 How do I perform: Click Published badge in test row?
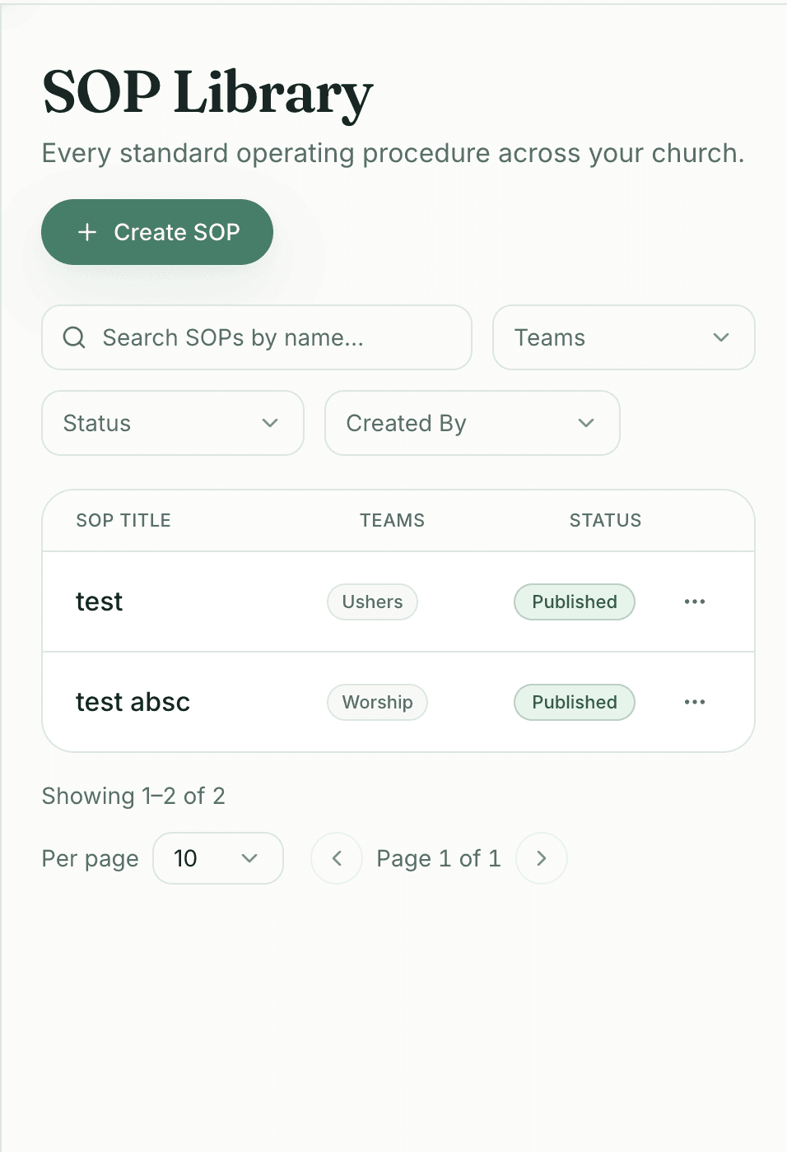(575, 602)
